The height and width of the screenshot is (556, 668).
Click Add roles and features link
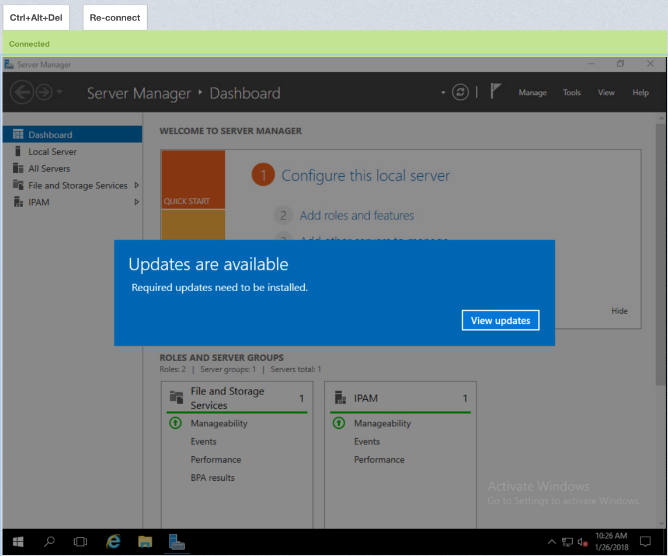(x=357, y=215)
